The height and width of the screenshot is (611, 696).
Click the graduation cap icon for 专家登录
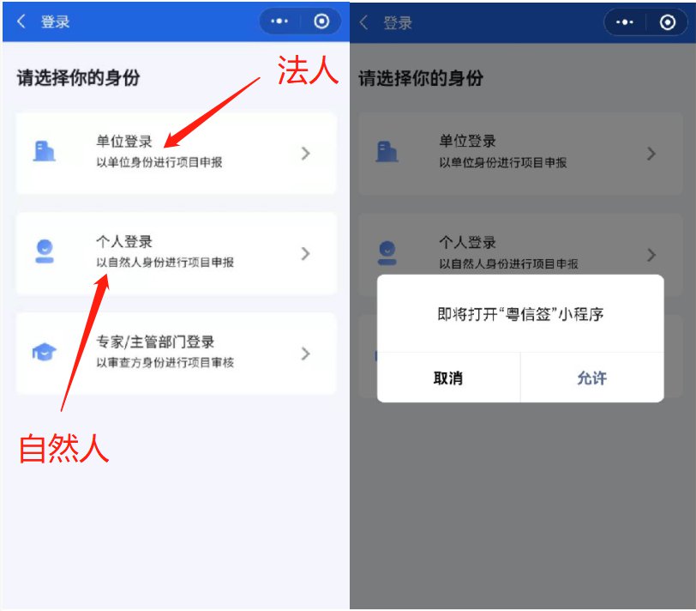[45, 352]
